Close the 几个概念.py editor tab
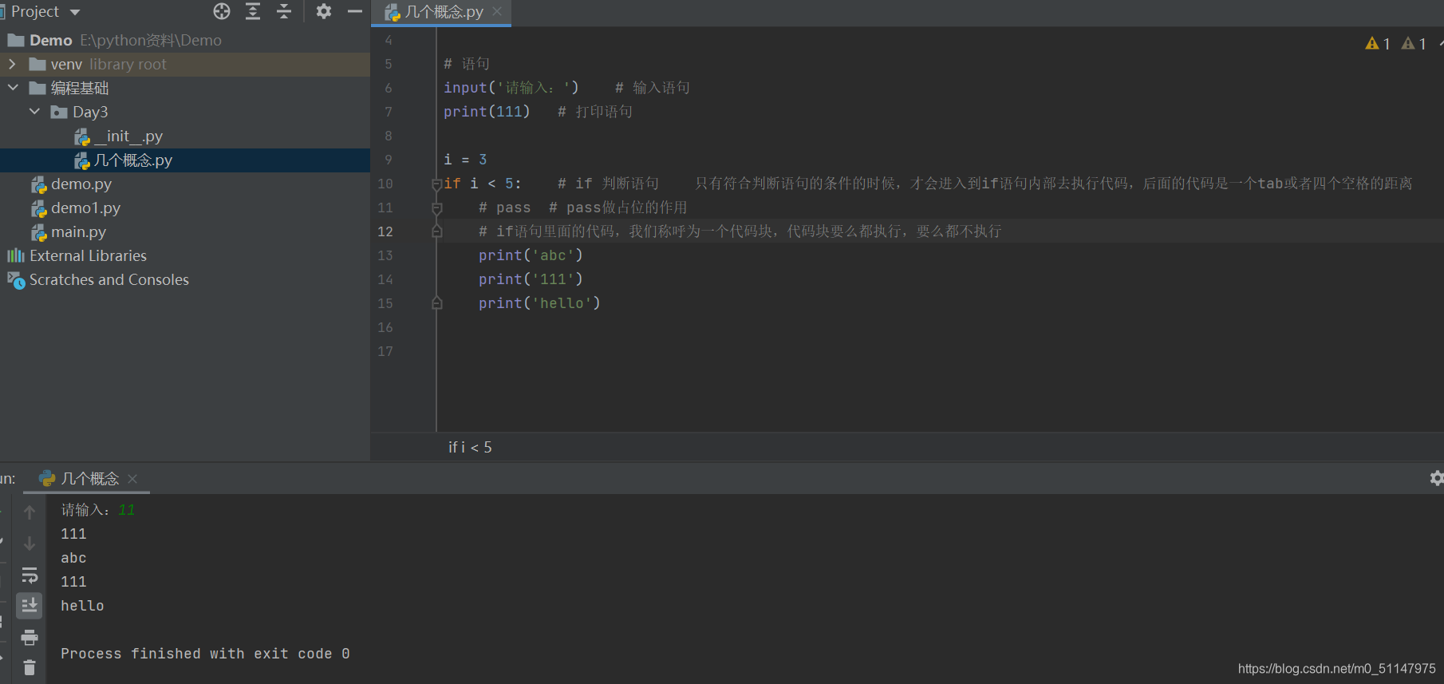The height and width of the screenshot is (684, 1444). [497, 11]
